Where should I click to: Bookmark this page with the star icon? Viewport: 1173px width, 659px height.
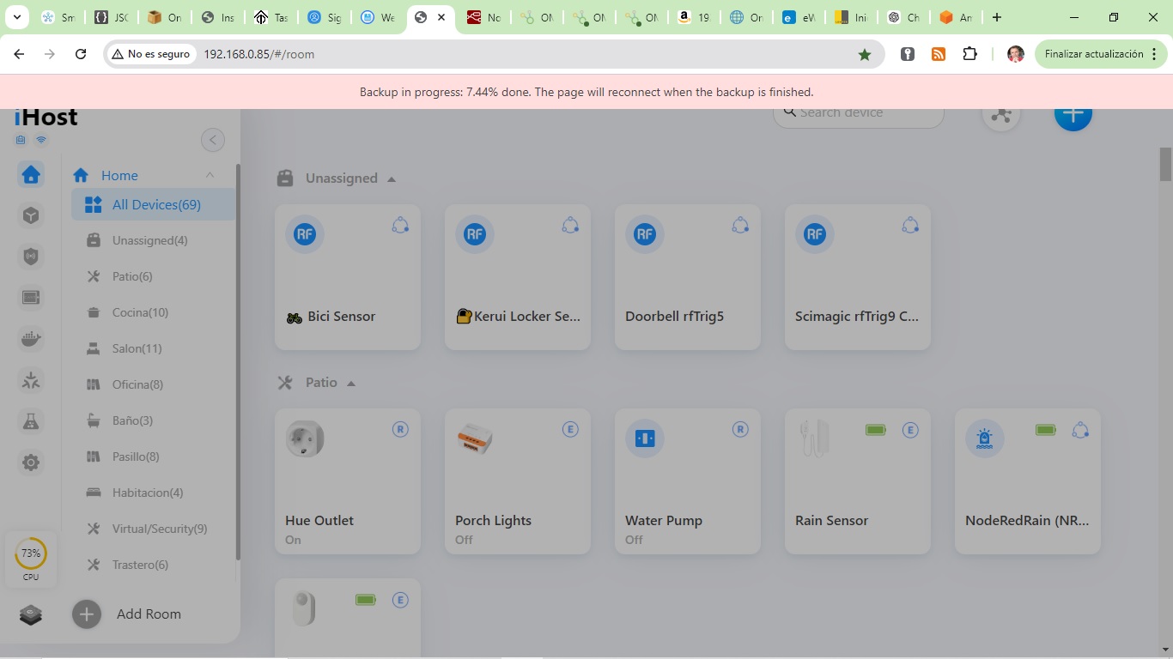point(865,54)
